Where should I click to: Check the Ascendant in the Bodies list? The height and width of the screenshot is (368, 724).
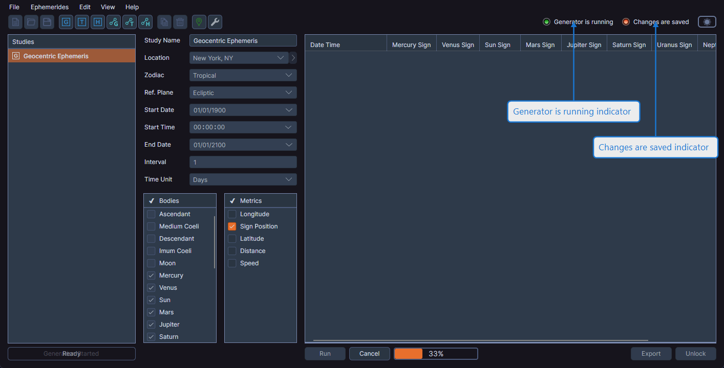coord(151,214)
